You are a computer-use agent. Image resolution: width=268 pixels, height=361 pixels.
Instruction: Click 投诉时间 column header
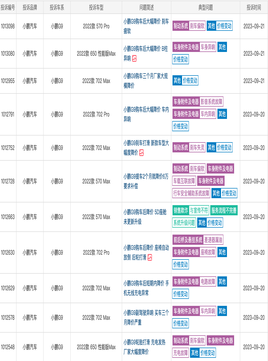[x=254, y=7]
